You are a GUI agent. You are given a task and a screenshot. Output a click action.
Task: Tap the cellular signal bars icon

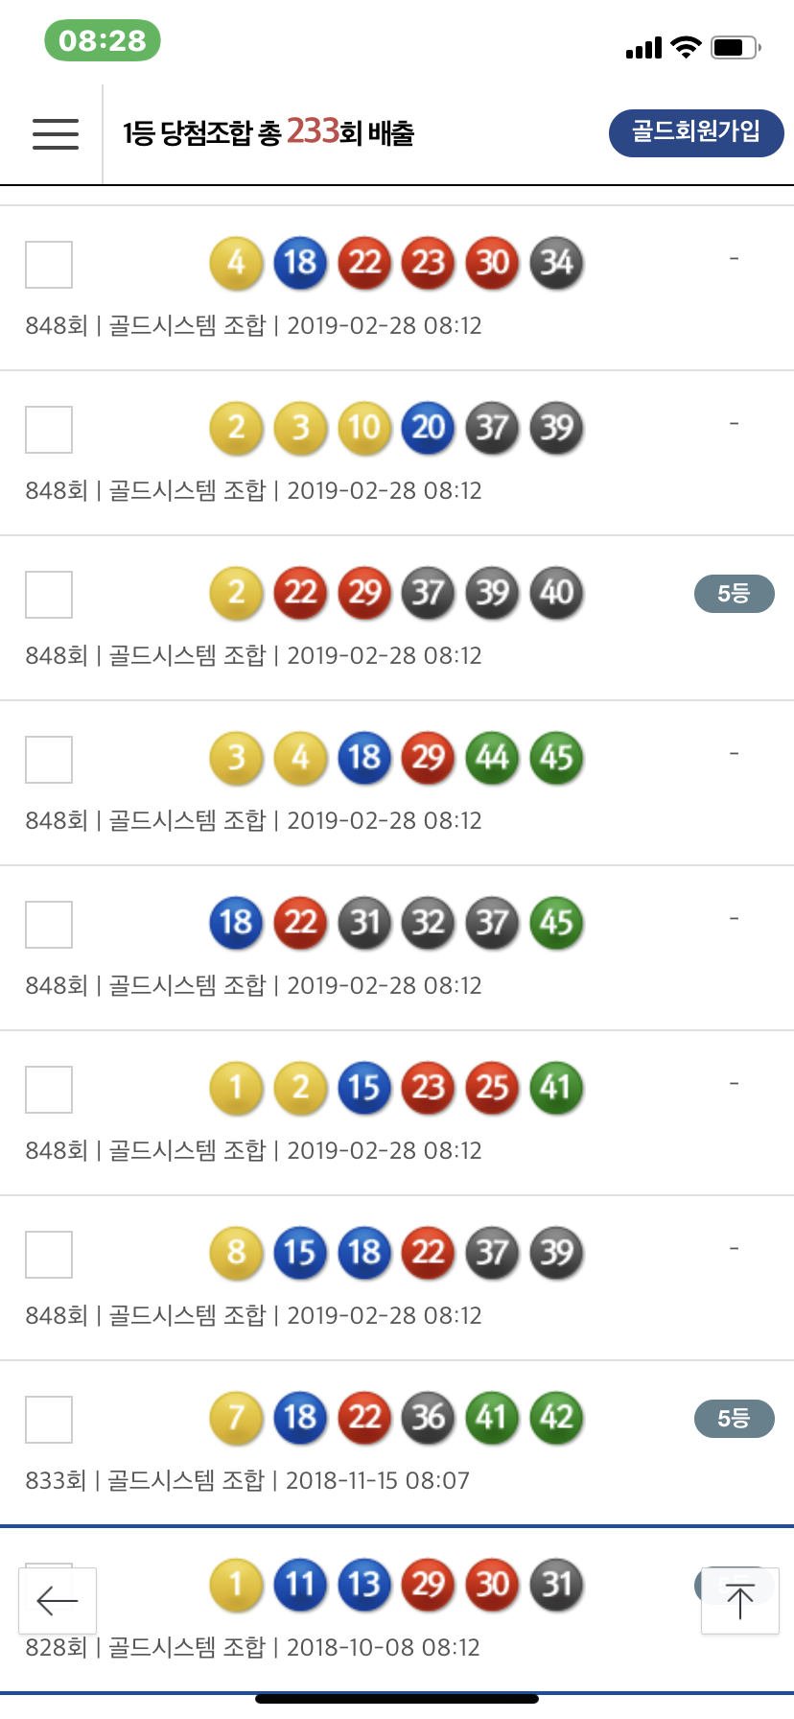(x=643, y=48)
